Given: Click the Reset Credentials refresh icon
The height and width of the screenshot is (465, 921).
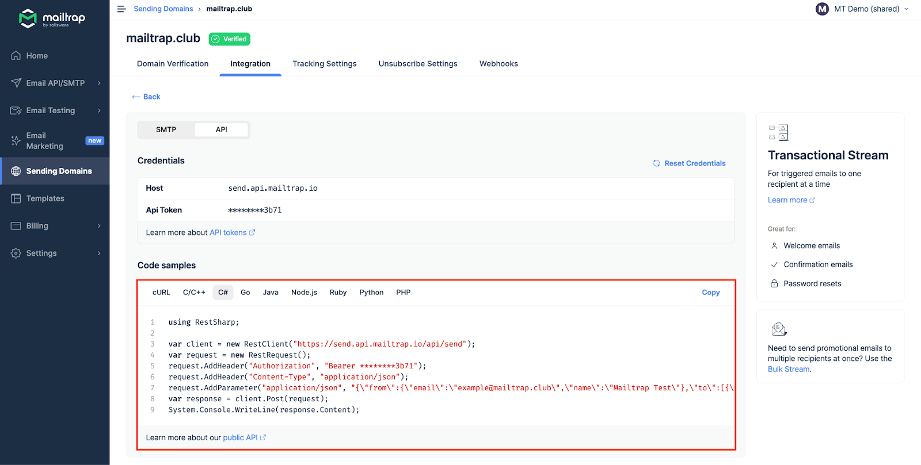Looking at the screenshot, I should coord(656,163).
